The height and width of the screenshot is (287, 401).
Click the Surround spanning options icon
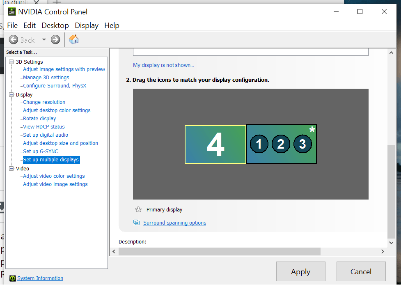pos(137,223)
